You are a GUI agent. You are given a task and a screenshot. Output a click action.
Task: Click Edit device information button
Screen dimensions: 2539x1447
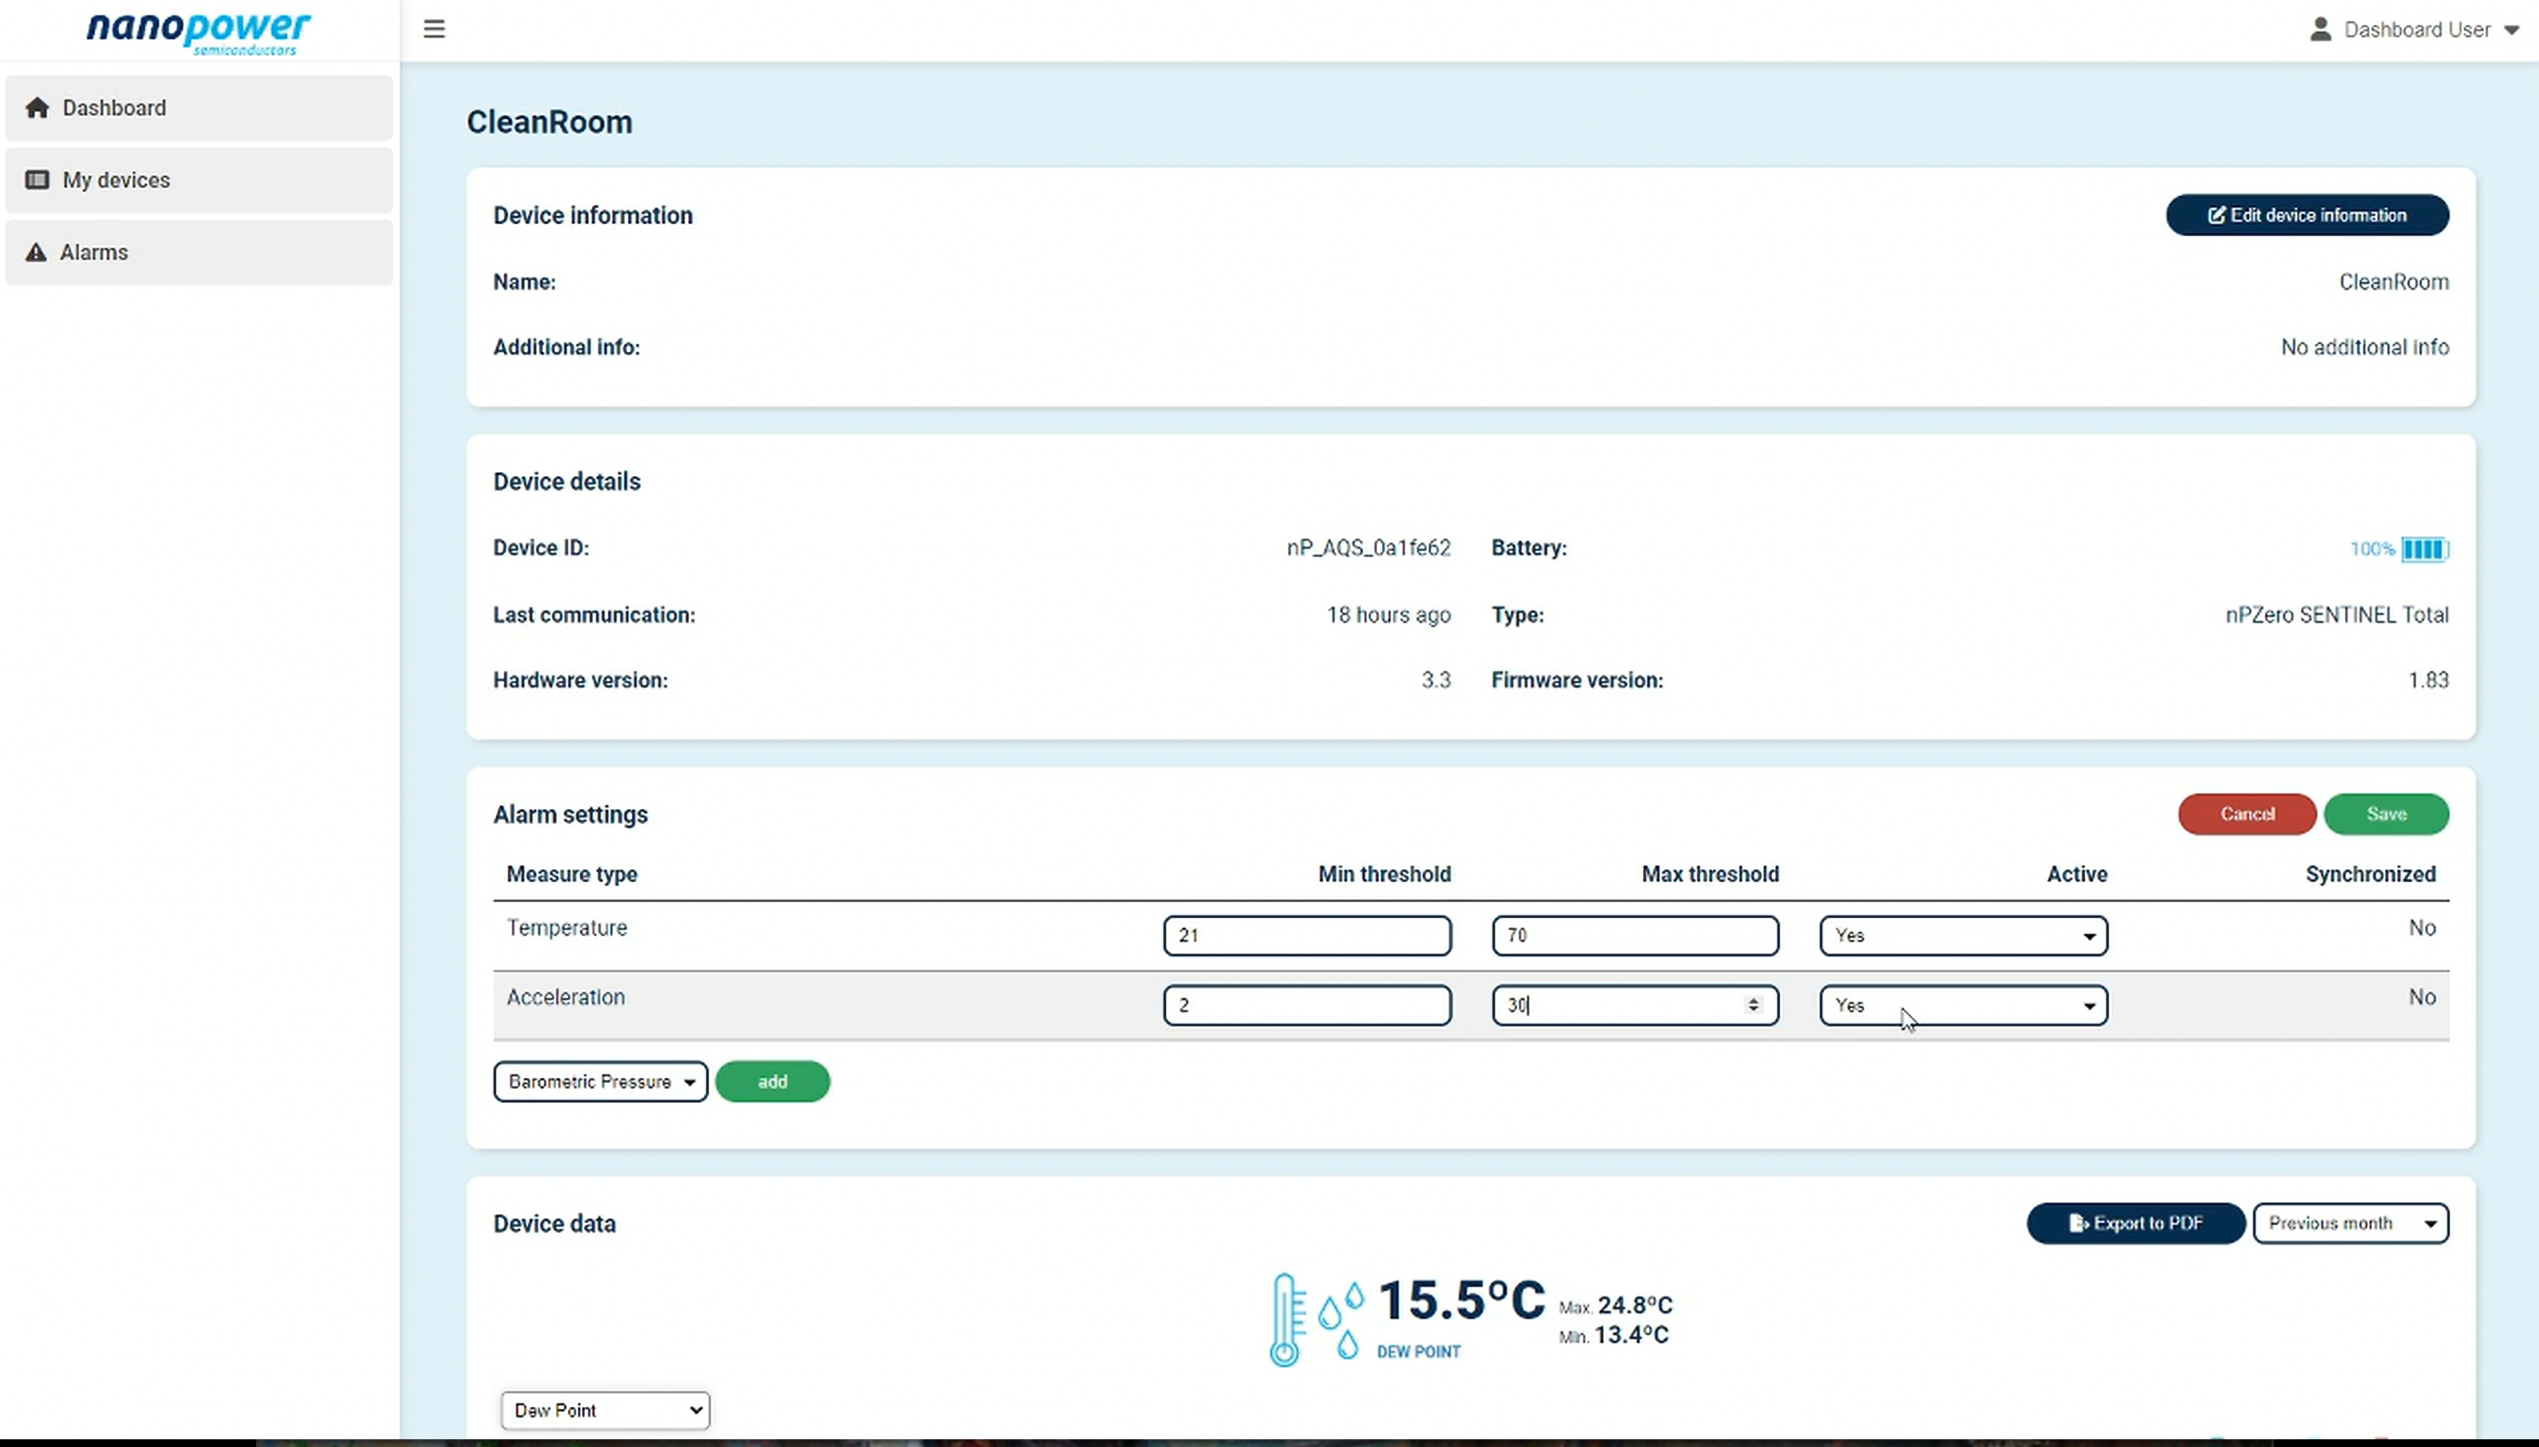2306,214
